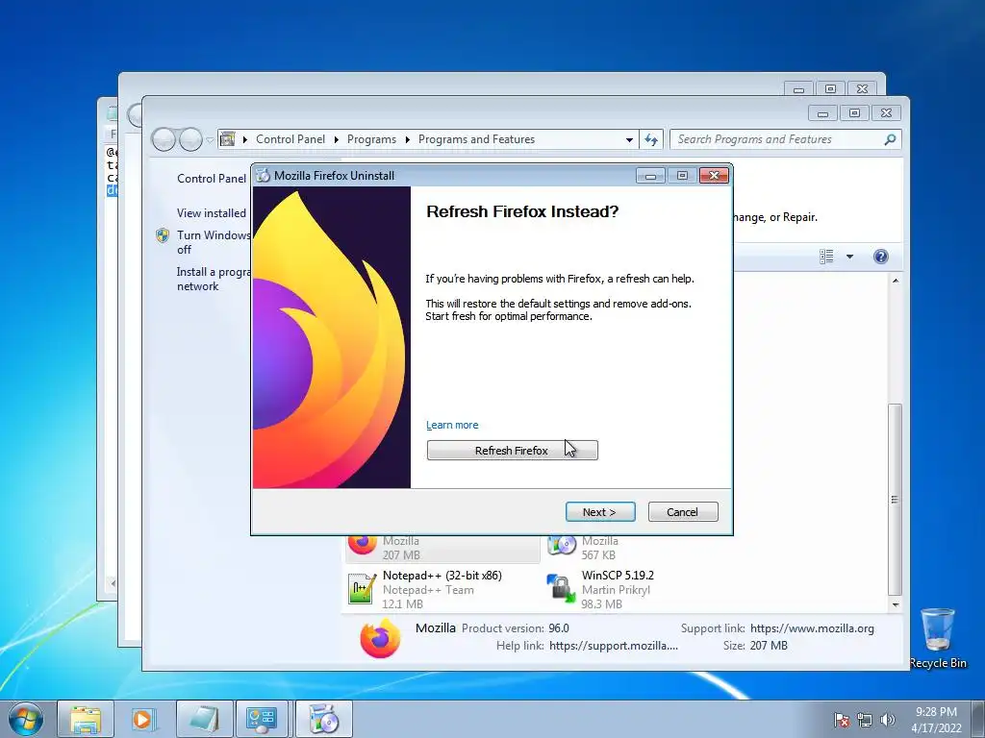The height and width of the screenshot is (738, 985).
Task: Click the Martin Prikryl publisher text
Action: point(616,590)
